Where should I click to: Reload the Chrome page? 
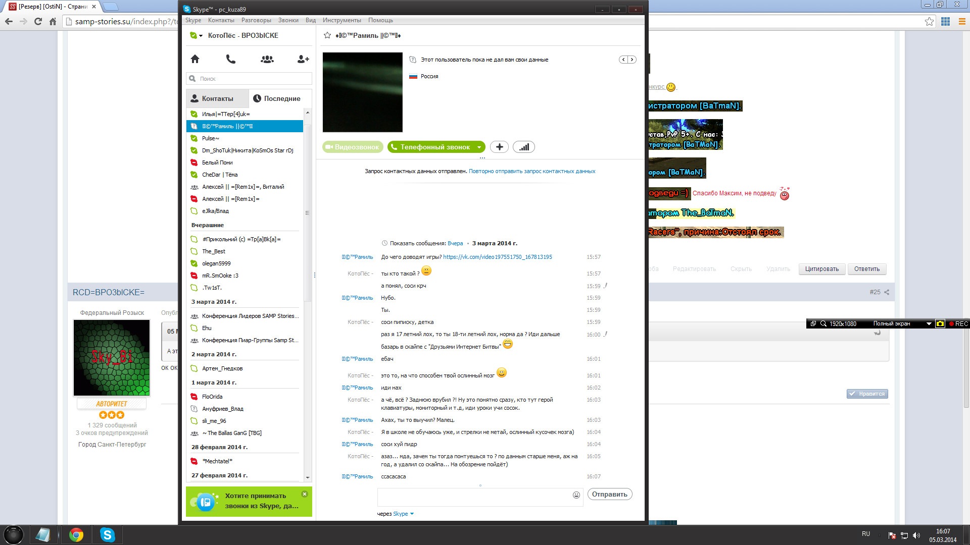38,21
